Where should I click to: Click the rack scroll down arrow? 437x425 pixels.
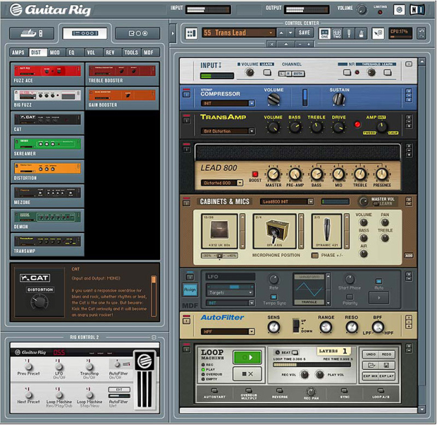(422, 409)
